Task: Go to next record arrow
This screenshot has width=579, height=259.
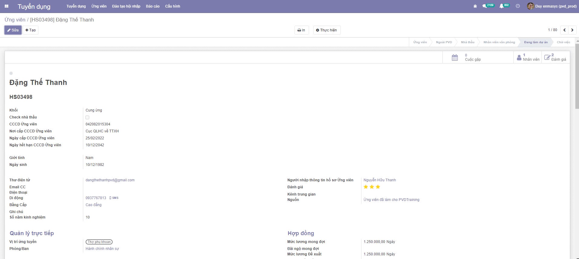Action: click(572, 30)
